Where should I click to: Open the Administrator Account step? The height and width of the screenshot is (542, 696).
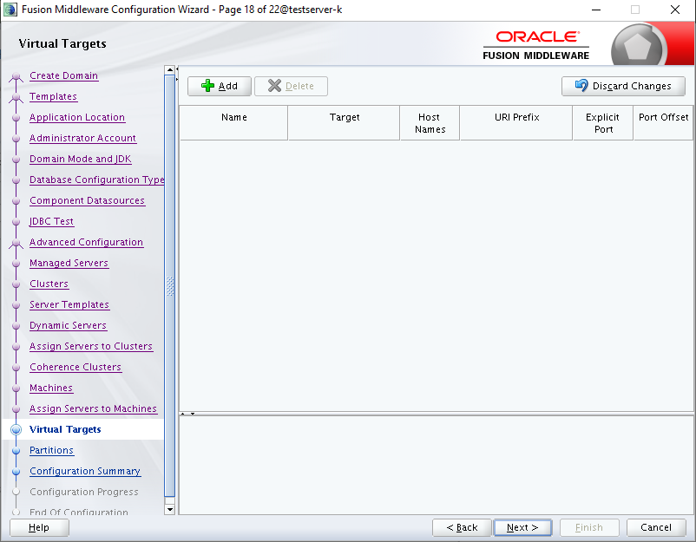click(x=82, y=139)
